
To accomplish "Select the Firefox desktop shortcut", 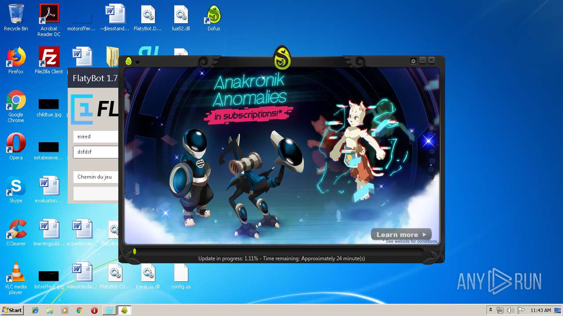I will pyautogui.click(x=16, y=61).
